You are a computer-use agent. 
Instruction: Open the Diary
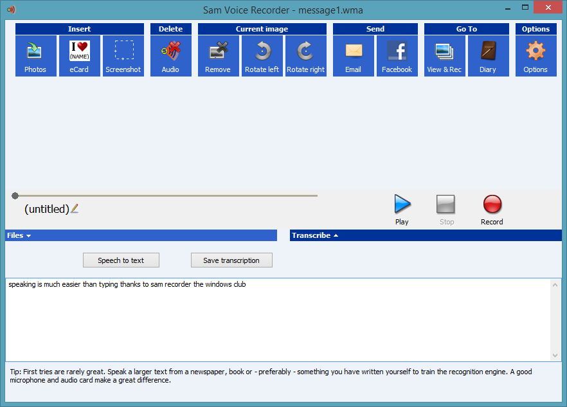tap(488, 56)
